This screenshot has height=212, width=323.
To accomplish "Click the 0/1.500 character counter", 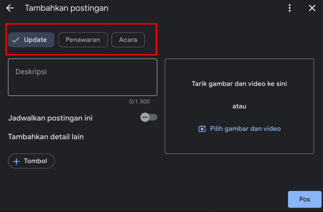I will (x=139, y=102).
